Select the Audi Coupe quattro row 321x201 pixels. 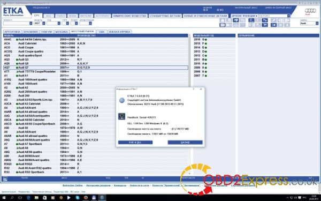(96, 51)
